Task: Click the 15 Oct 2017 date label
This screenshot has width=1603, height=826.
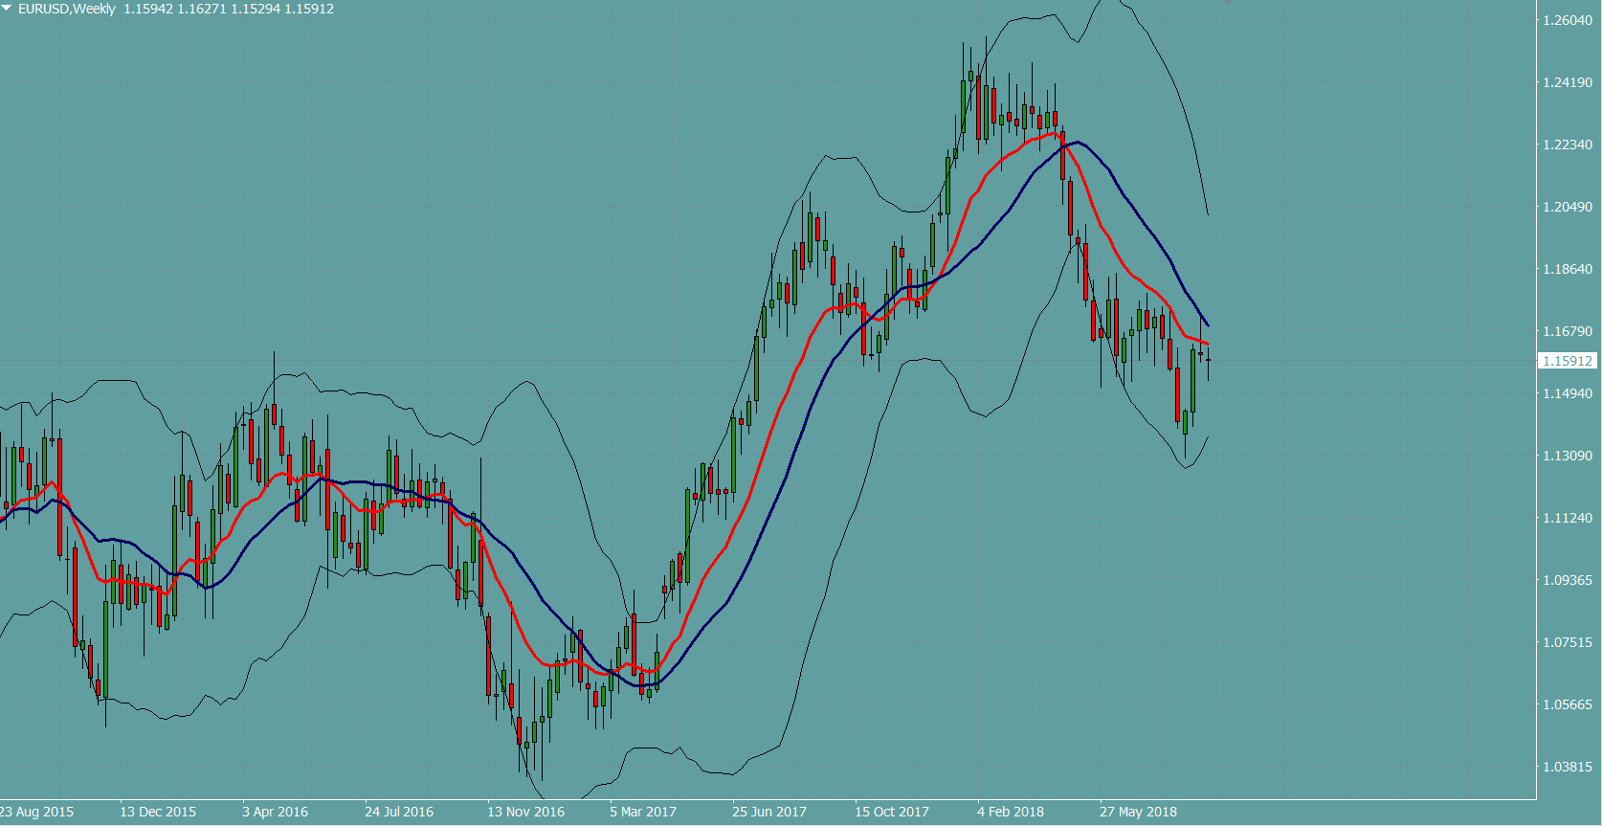Action: 892,812
